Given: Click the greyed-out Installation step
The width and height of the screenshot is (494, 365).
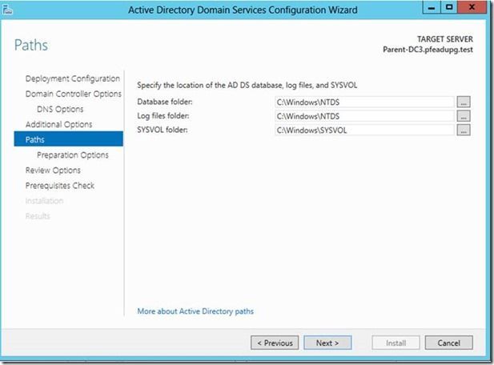Looking at the screenshot, I should pos(44,201).
